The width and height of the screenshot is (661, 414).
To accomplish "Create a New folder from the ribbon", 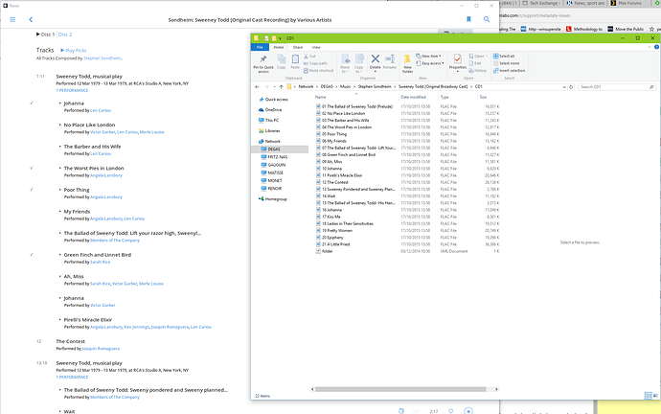I will tap(408, 63).
